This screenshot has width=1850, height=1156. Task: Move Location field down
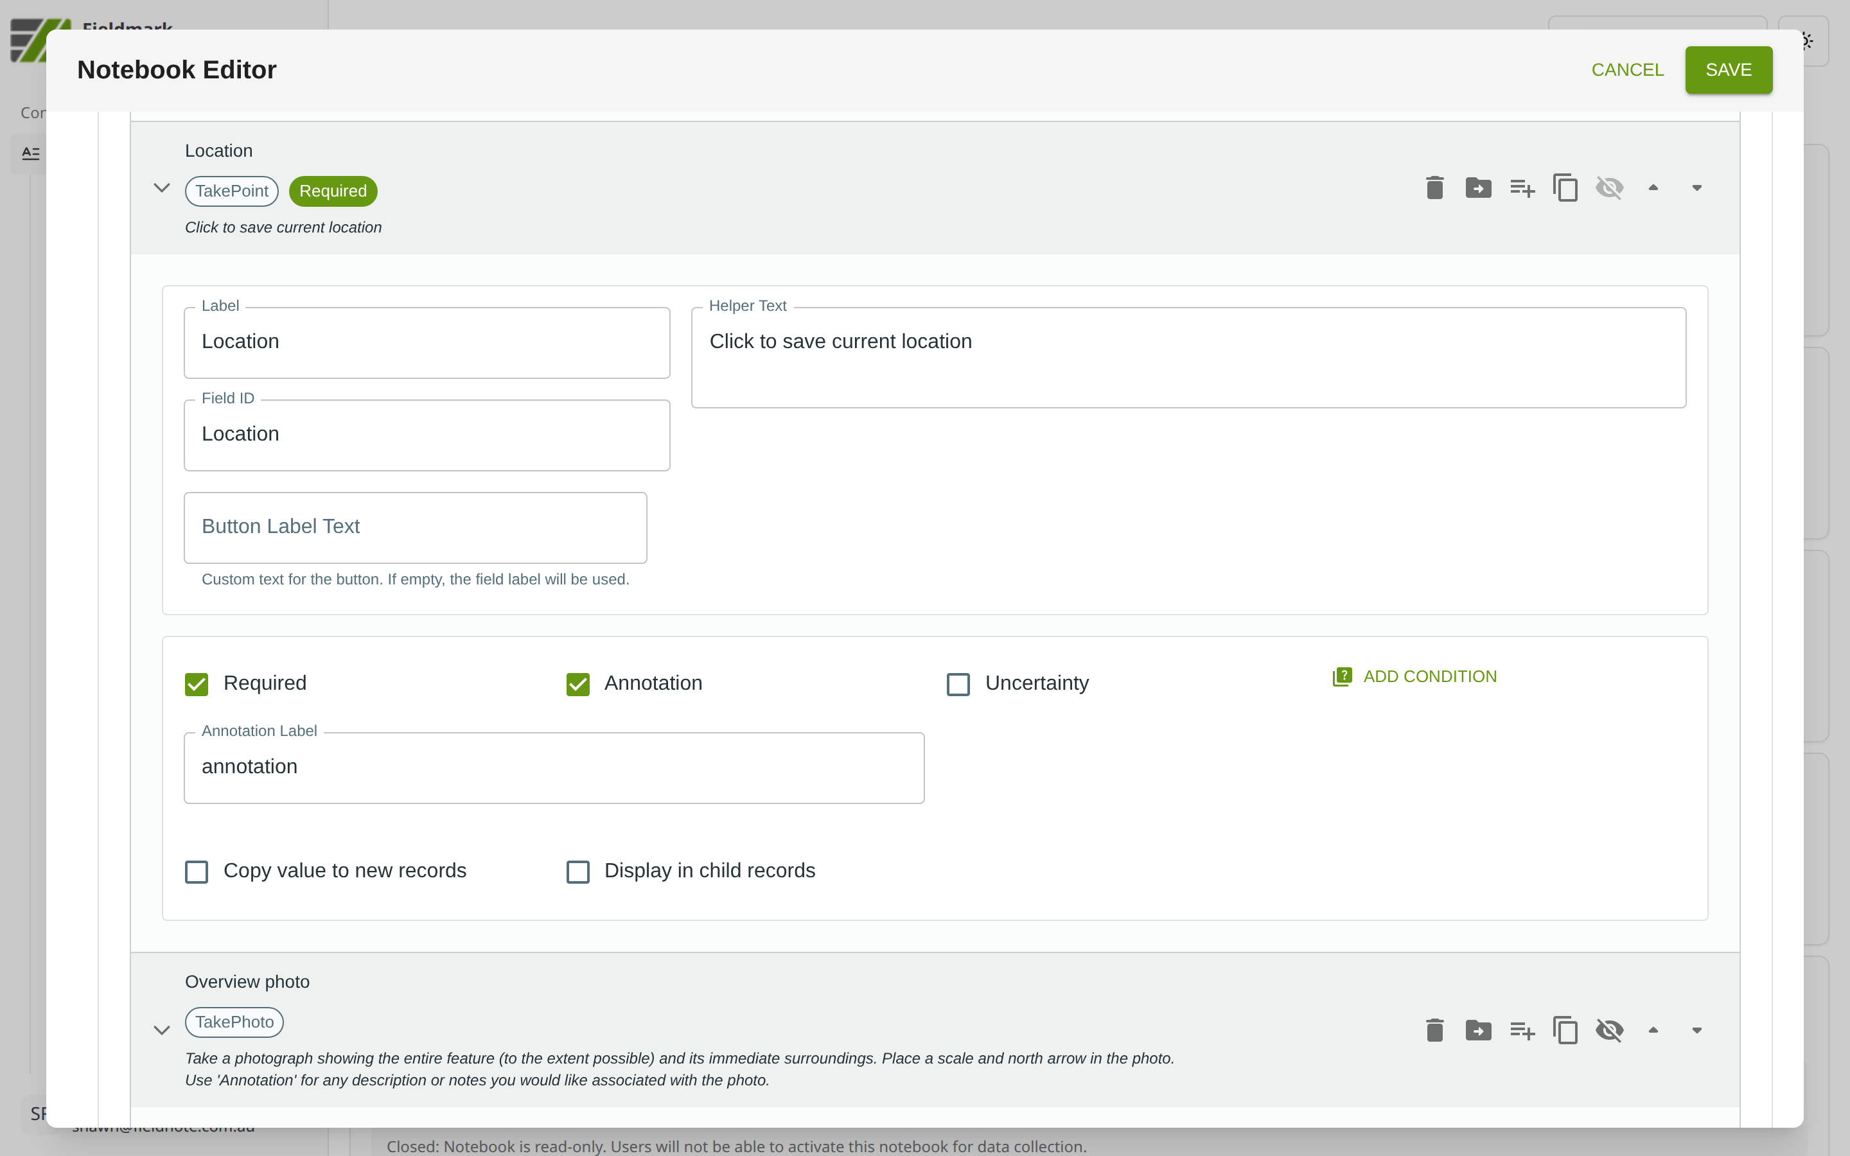pos(1696,188)
